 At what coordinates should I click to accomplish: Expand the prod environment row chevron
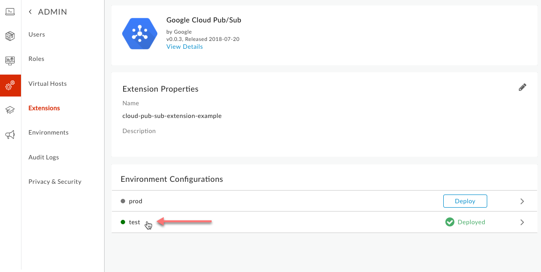point(522,201)
